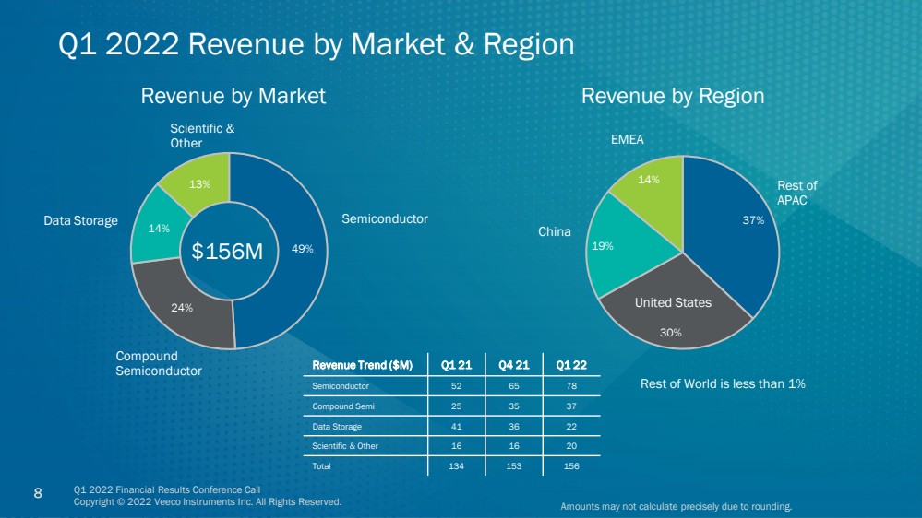The height and width of the screenshot is (518, 922).
Task: Select 'Q1 2022 Financial Results Conference Call' footer
Action: point(167,489)
